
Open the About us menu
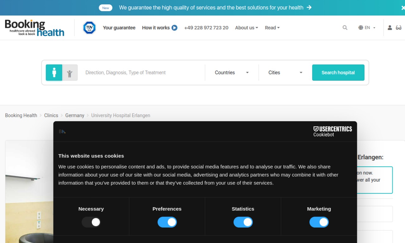coord(246,28)
